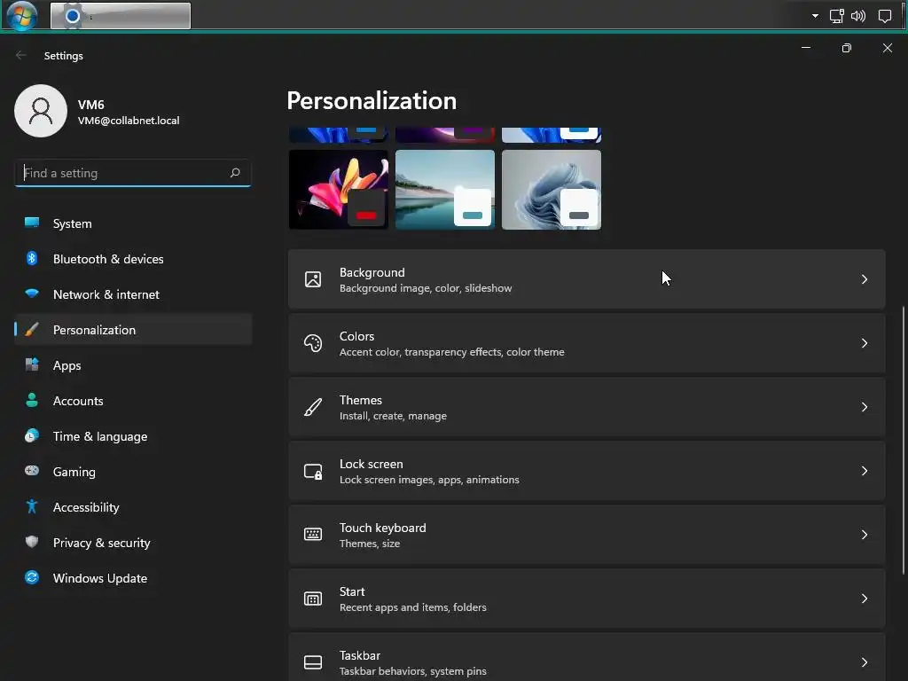Open Network & internet category
This screenshot has height=681, width=908.
(133, 294)
